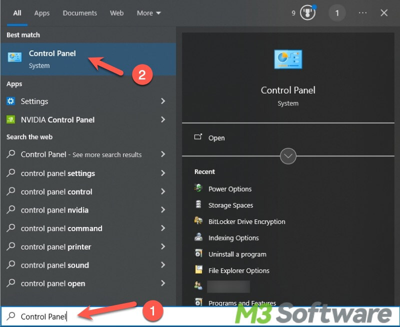Viewport: 400px width, 327px height.
Task: Click search icon beside control panel settings
Action: click(11, 173)
